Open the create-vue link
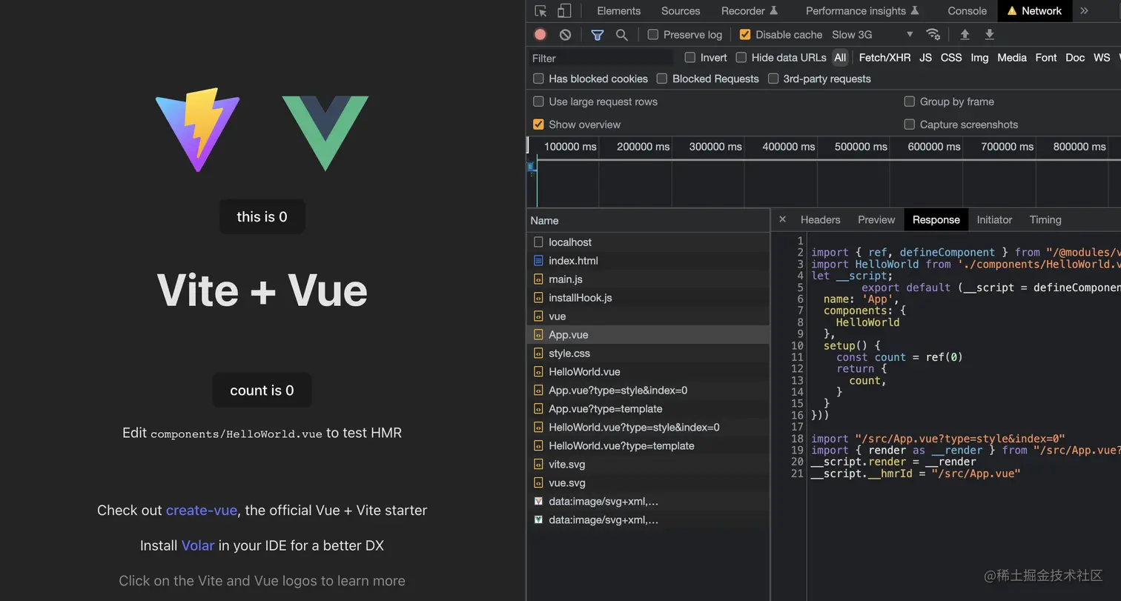This screenshot has height=601, width=1121. [x=202, y=510]
